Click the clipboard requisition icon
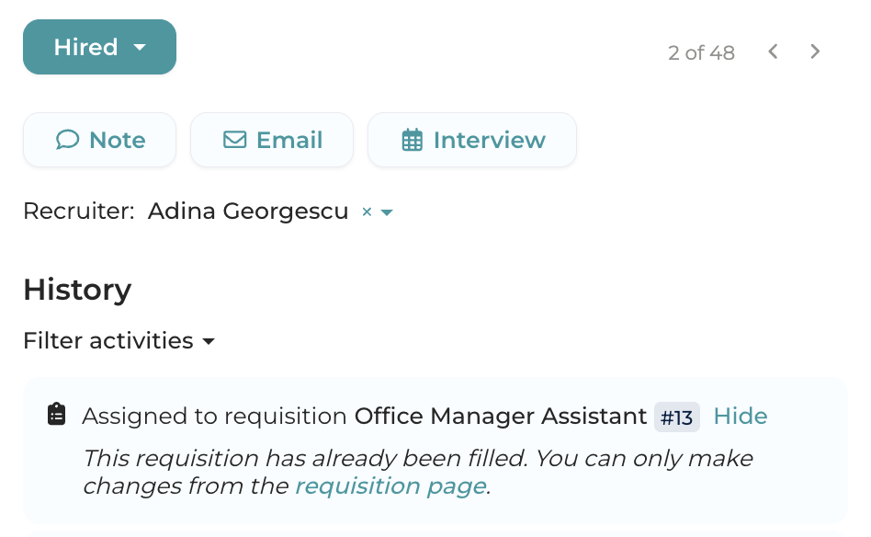This screenshot has width=871, height=537. click(57, 415)
